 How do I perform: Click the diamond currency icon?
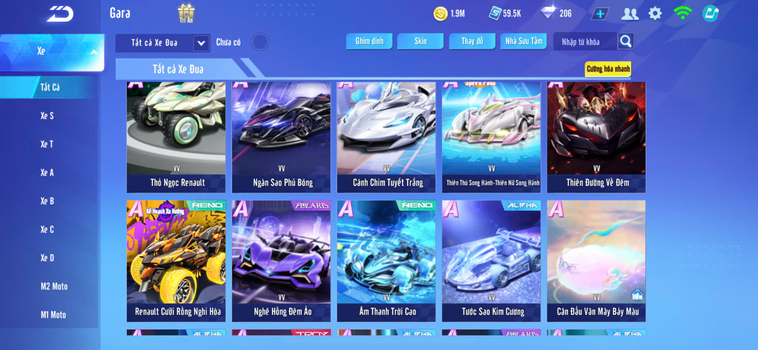click(548, 12)
